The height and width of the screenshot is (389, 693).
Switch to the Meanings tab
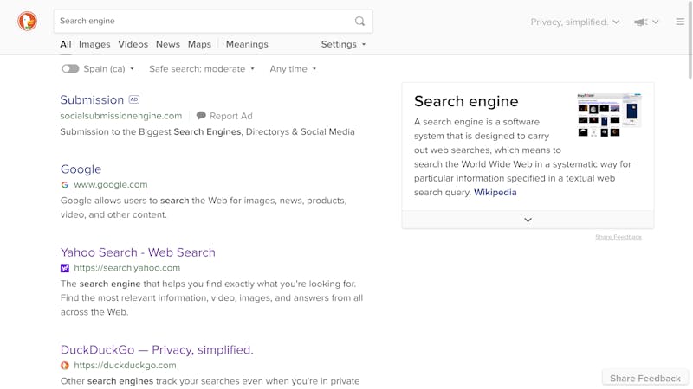pos(247,44)
